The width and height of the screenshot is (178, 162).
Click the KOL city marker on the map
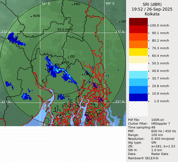point(63,62)
